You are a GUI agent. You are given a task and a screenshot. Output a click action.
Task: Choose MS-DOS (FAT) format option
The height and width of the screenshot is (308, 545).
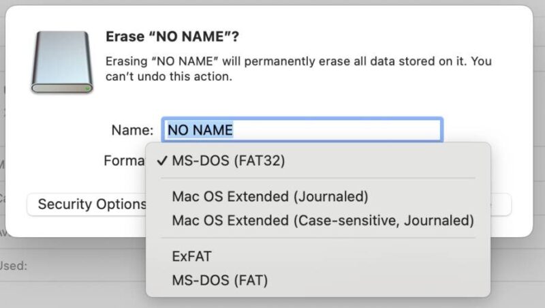220,279
